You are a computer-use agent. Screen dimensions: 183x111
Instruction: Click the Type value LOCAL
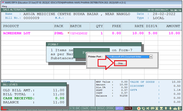[159, 18]
